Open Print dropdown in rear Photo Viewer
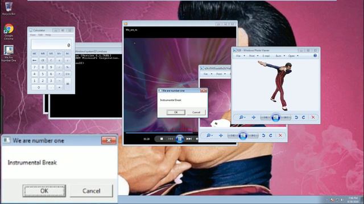Screen dimensions: 364x204 click(x=221, y=74)
